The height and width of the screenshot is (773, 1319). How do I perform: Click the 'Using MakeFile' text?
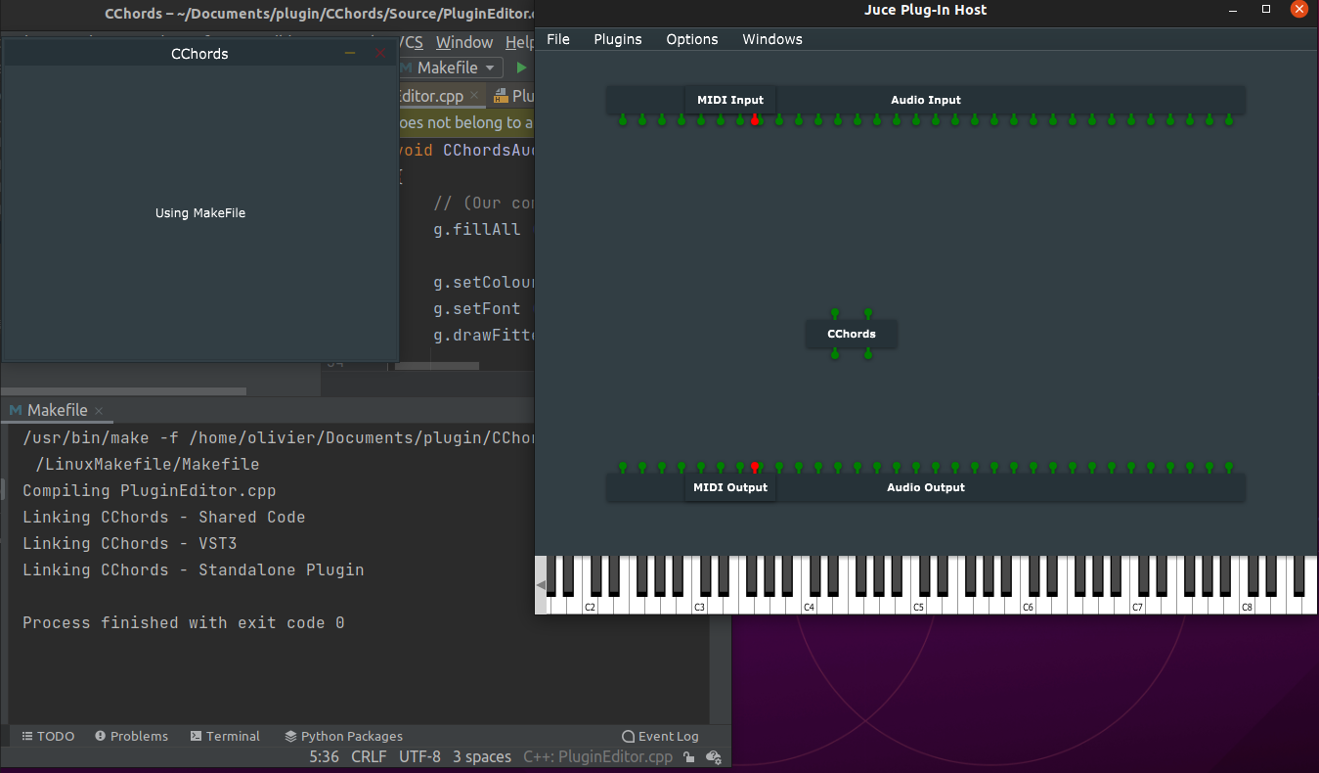point(200,212)
